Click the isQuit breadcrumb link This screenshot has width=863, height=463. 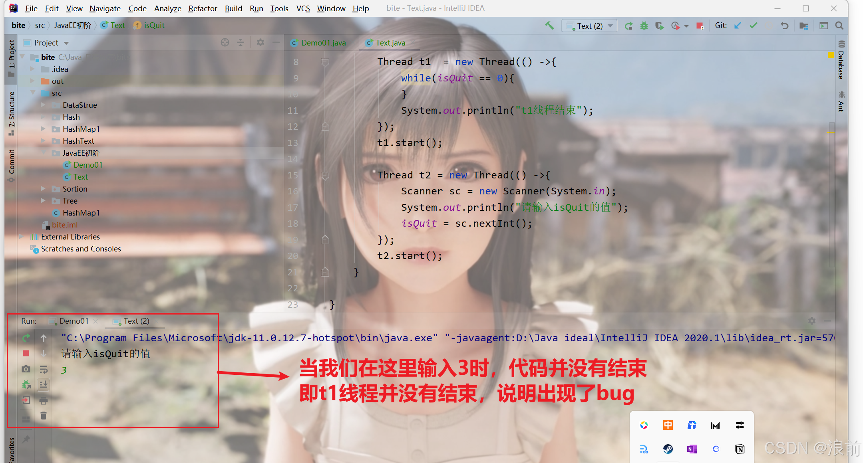tap(153, 25)
